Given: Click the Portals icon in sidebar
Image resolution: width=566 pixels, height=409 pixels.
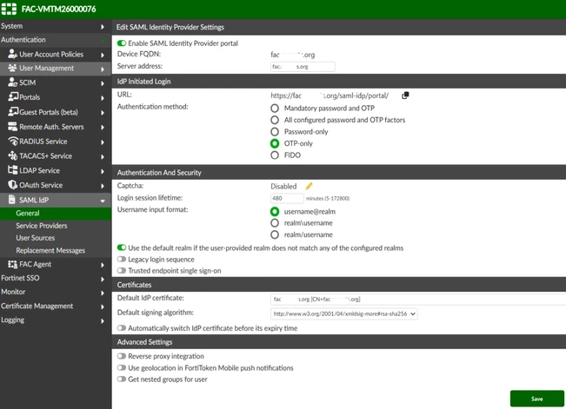Looking at the screenshot, I should tap(13, 97).
